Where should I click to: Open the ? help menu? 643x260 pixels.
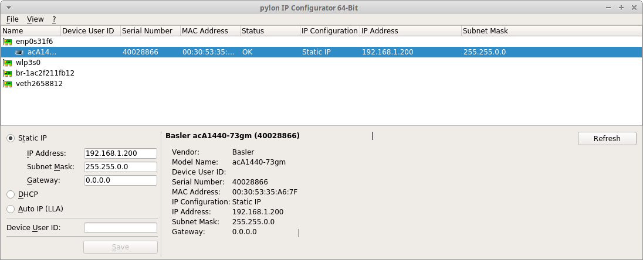point(54,19)
